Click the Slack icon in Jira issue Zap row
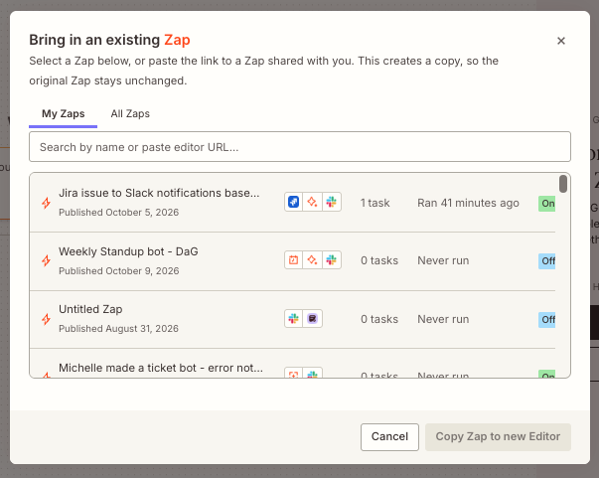The image size is (599, 478). click(331, 202)
